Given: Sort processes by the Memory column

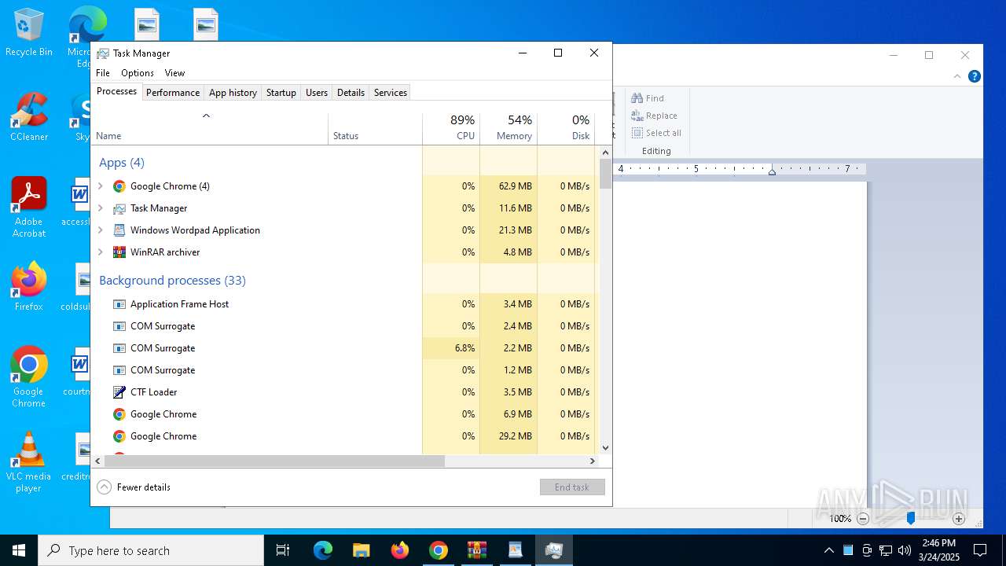Looking at the screenshot, I should pyautogui.click(x=509, y=129).
